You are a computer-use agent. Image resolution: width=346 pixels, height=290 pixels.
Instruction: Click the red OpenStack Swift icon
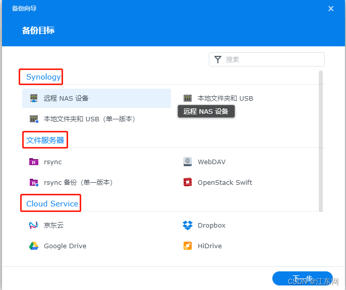[x=188, y=182]
